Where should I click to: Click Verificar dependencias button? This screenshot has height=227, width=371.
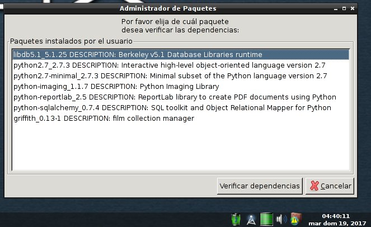pyautogui.click(x=260, y=186)
